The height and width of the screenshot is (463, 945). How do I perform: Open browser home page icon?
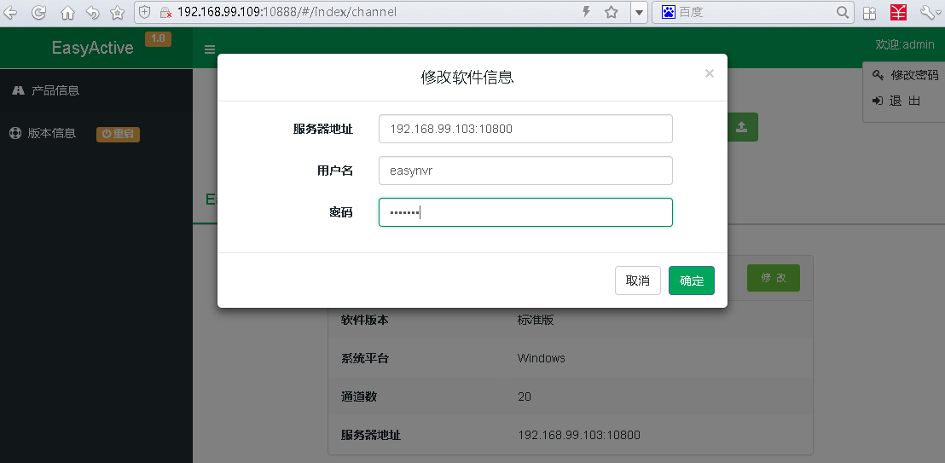pos(68,12)
